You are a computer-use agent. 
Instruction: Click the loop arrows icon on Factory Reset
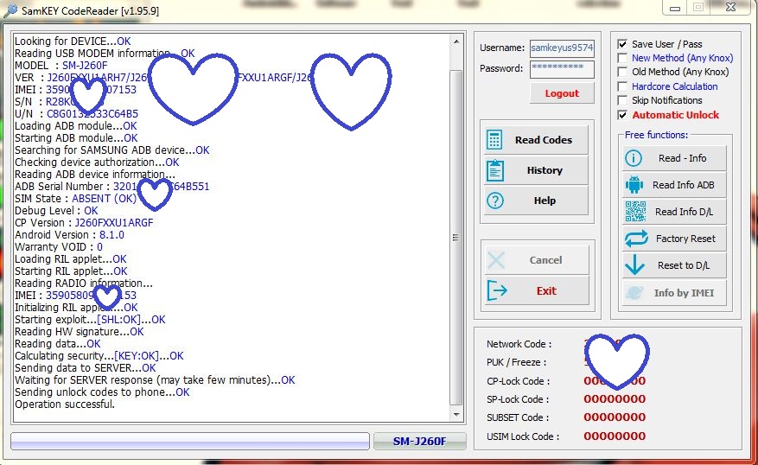[636, 239]
